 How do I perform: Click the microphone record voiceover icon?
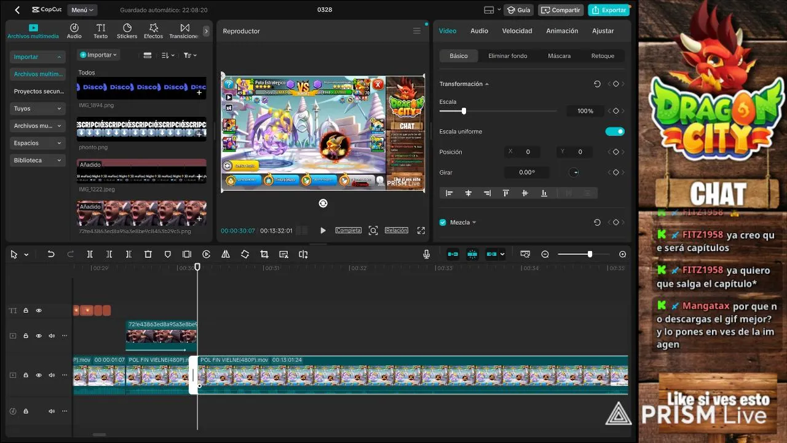pos(427,254)
